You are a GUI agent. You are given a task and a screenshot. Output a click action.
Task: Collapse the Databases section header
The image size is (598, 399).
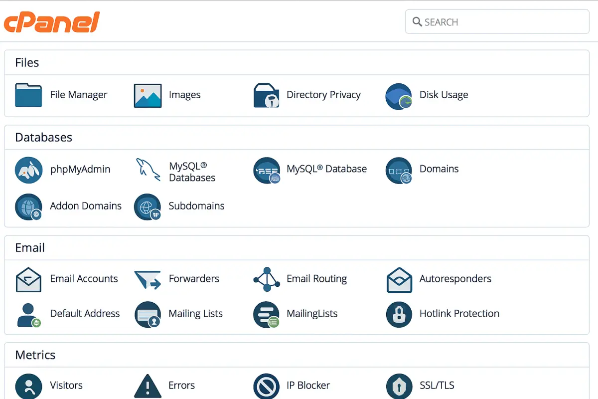point(297,138)
